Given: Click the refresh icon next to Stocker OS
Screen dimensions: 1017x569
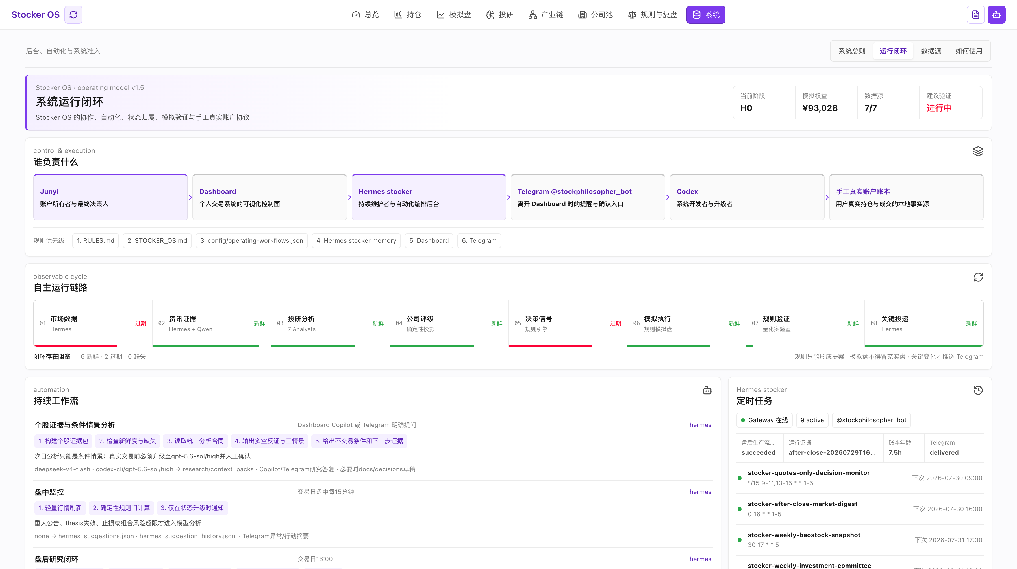Looking at the screenshot, I should pos(73,15).
